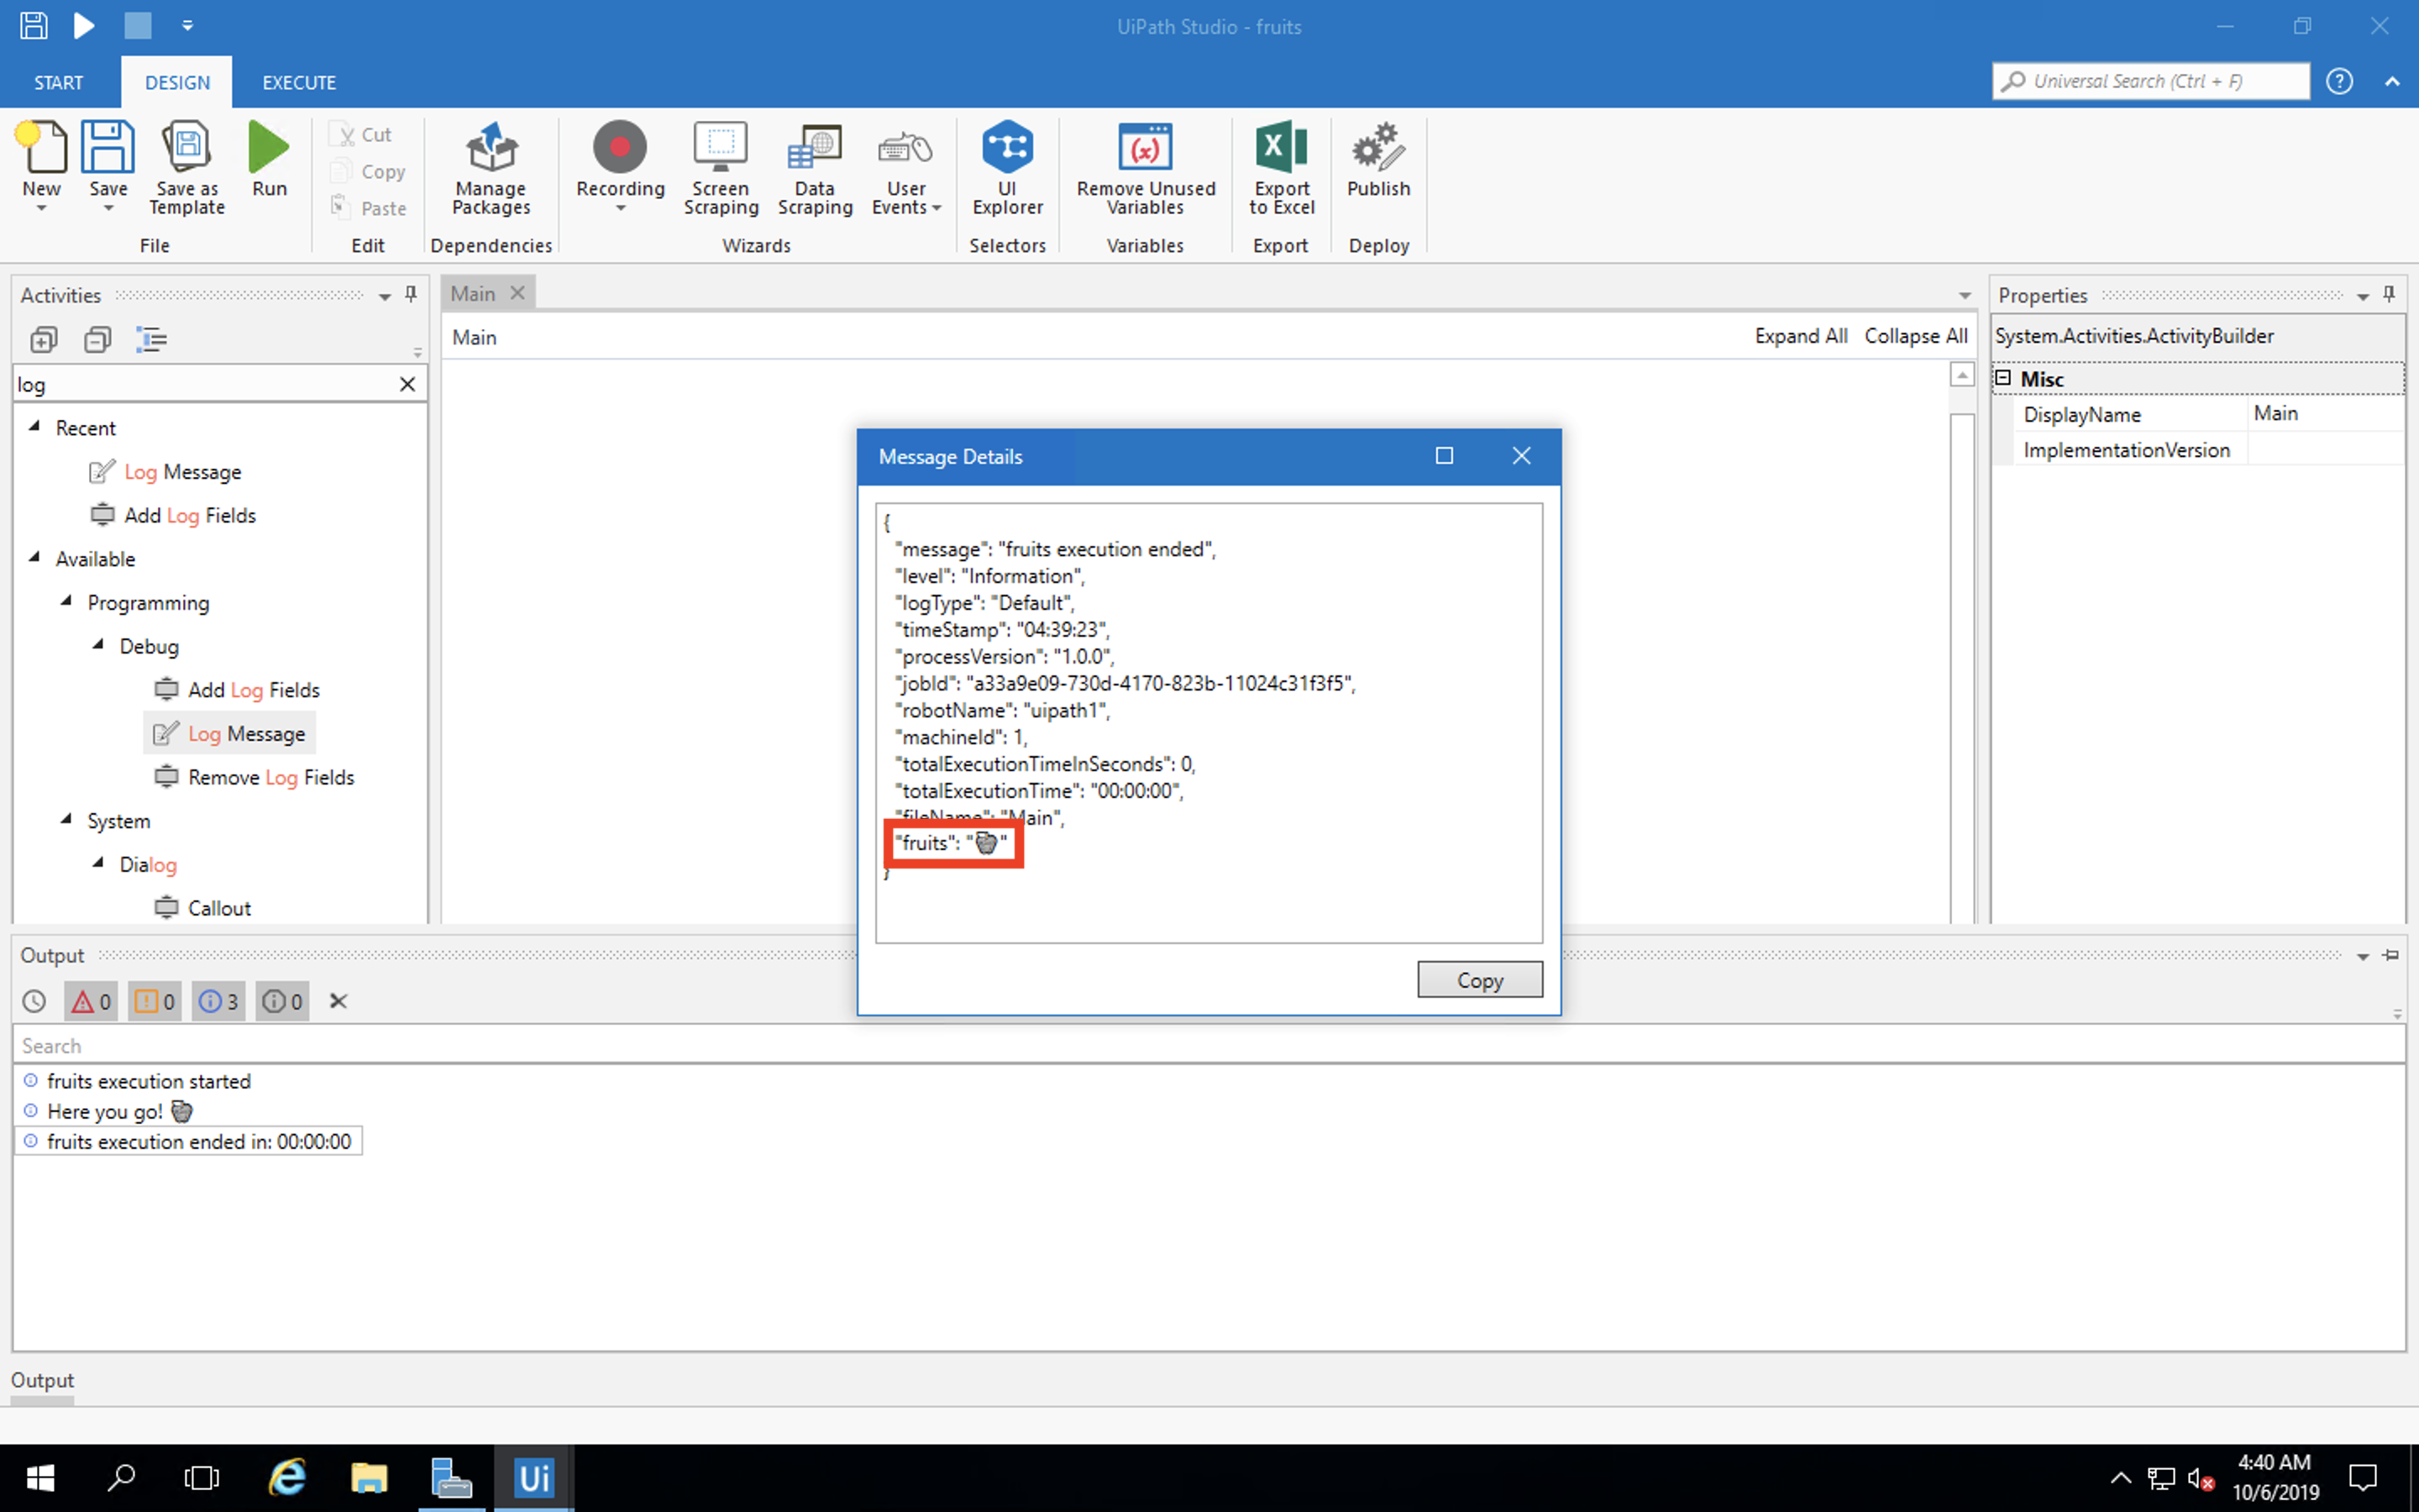The image size is (2419, 1512).
Task: Export workflow to Excel
Action: 1282,168
